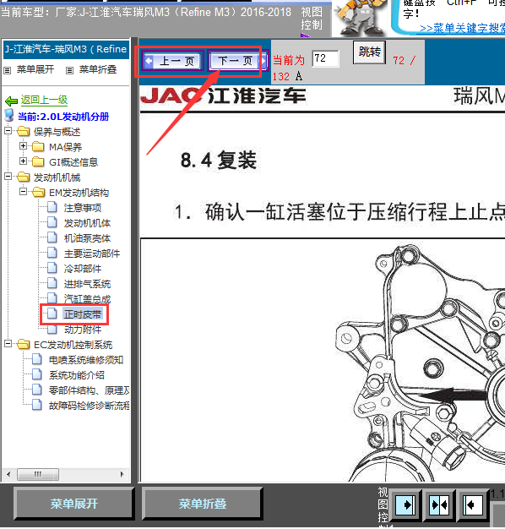Click 菜单折叠 at top of sidebar
This screenshot has width=505, height=529.
click(x=98, y=69)
